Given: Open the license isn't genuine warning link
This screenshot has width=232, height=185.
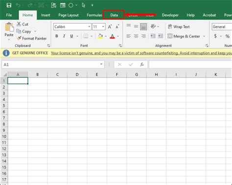Looking at the screenshot, I should [x=141, y=53].
